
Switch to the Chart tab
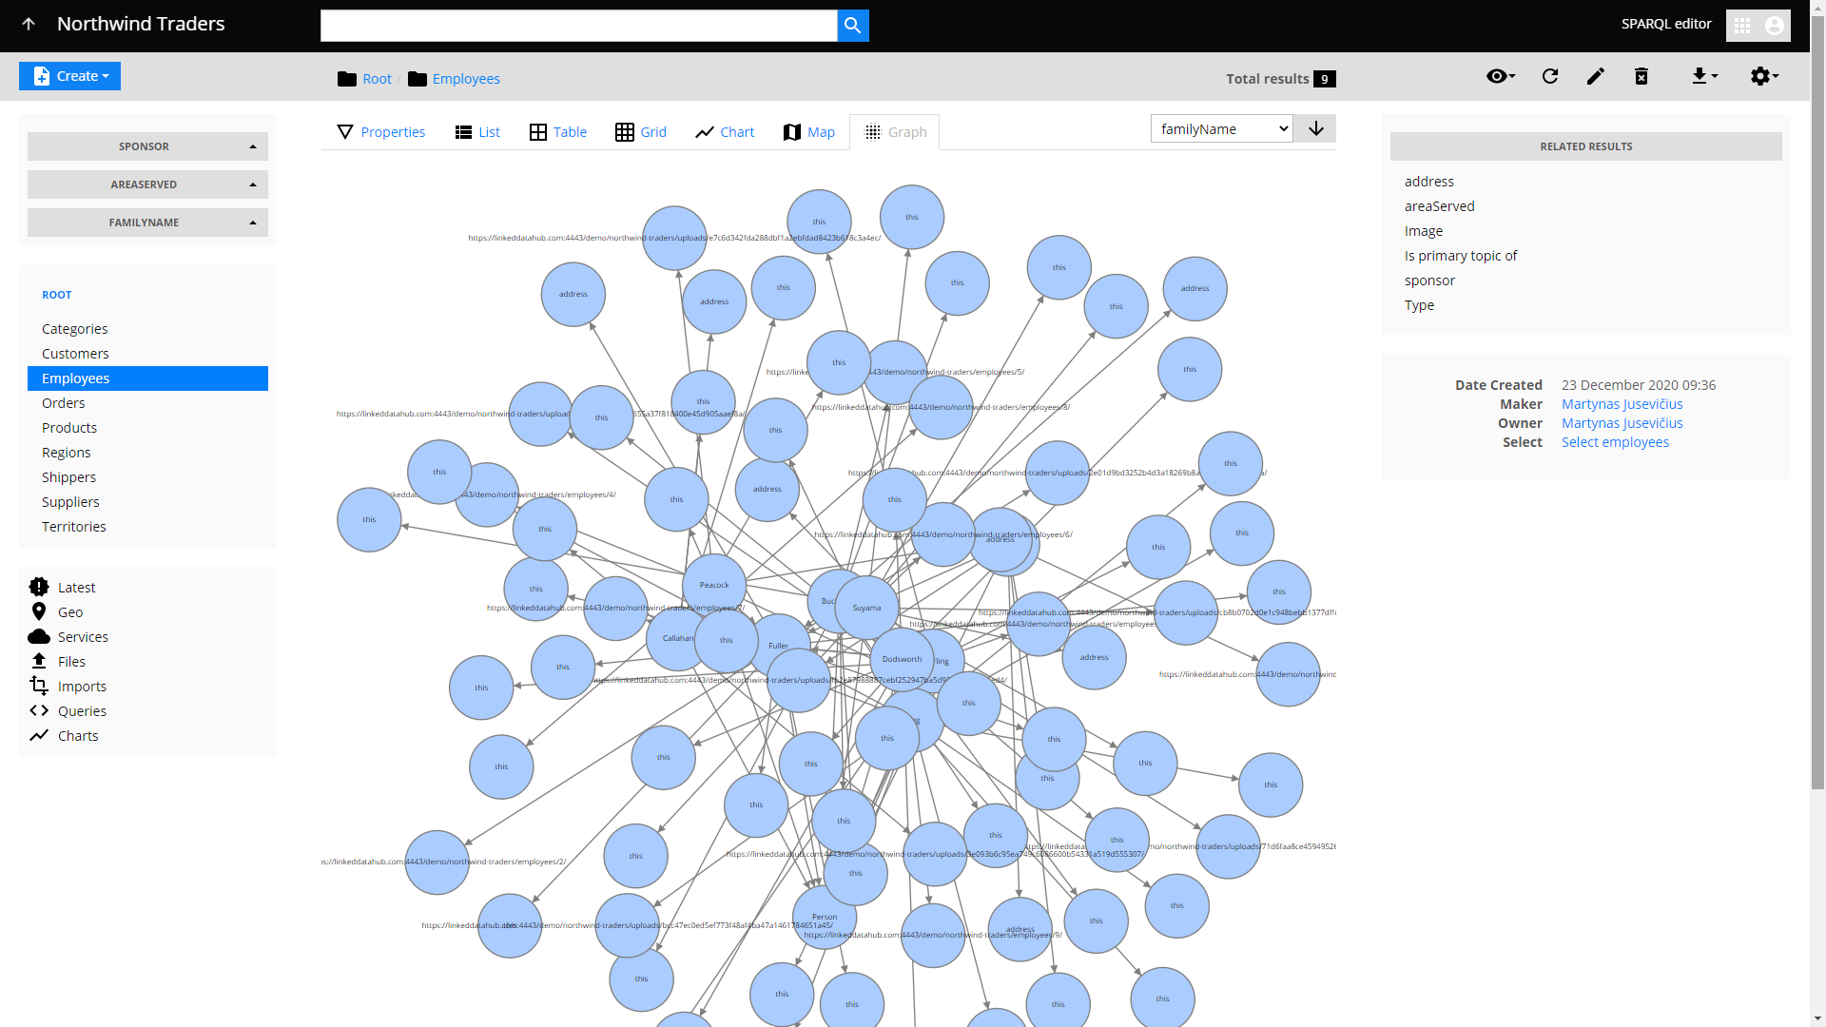(x=725, y=132)
